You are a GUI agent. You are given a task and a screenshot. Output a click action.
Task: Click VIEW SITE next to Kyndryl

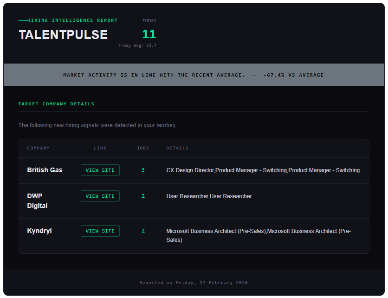[x=100, y=231]
